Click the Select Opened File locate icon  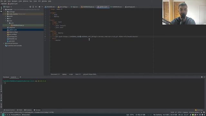[x=30, y=7]
